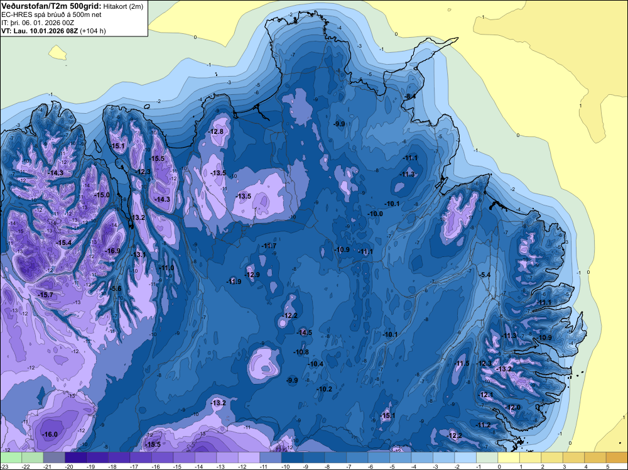Click the -11.0 temperature value on the map
The image size is (628, 470).
tap(166, 268)
